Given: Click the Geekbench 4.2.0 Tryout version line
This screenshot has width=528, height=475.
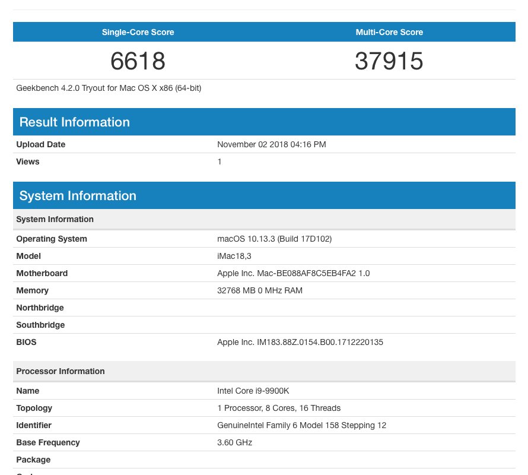Looking at the screenshot, I should [x=109, y=88].
